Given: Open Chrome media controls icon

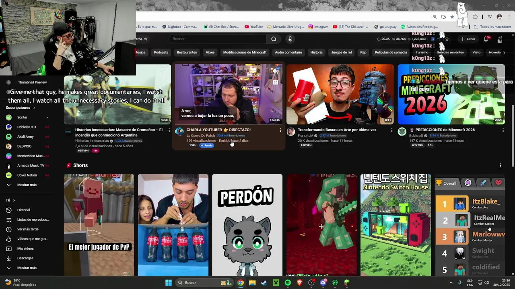Looking at the screenshot, I should (x=490, y=17).
